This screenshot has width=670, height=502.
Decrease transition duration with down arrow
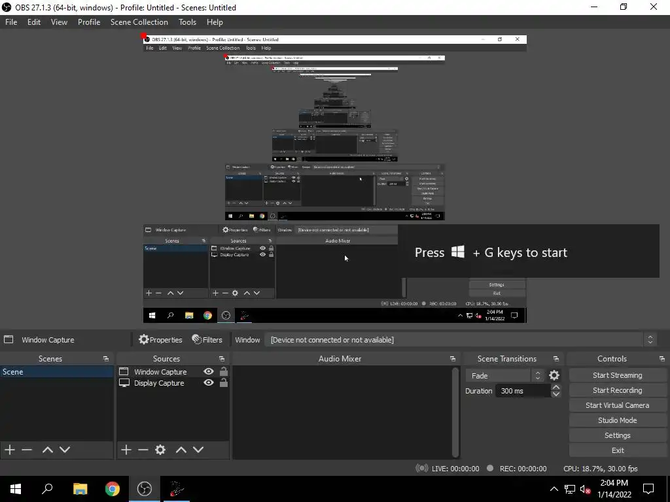pos(555,394)
